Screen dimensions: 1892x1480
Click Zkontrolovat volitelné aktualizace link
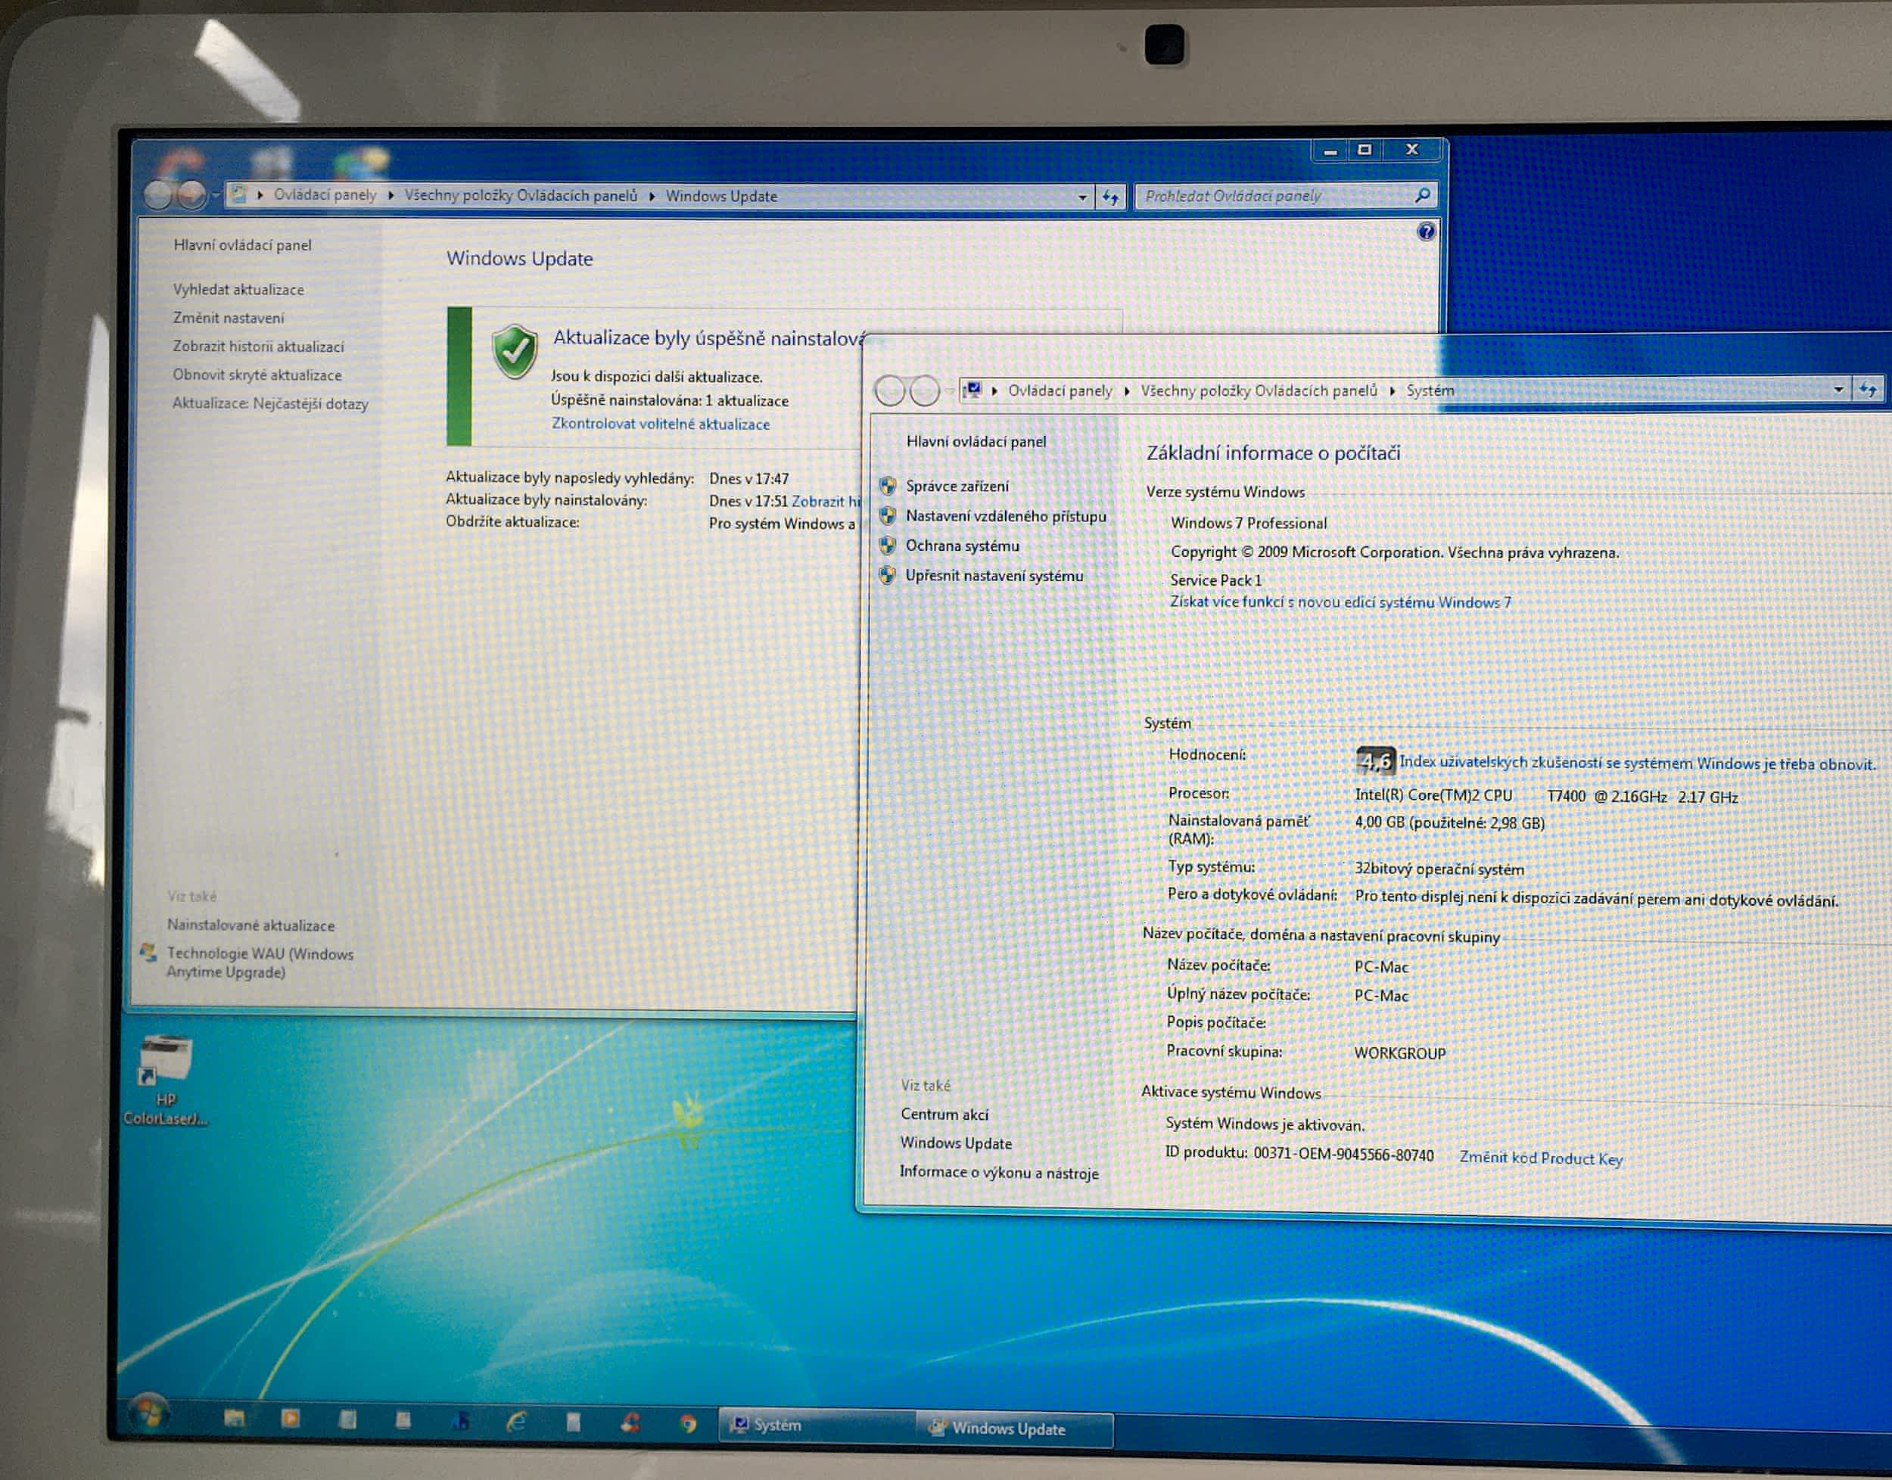pos(661,424)
